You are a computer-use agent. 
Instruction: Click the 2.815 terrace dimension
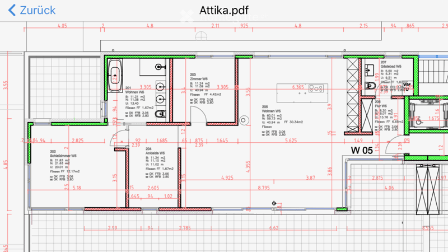(x=377, y=178)
